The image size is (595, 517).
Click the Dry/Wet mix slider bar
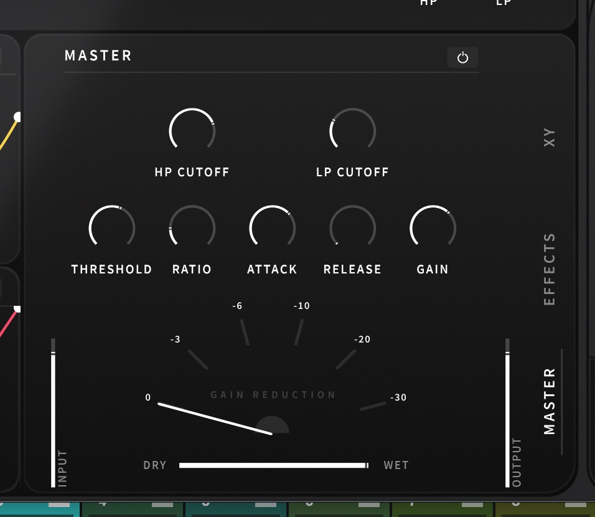click(x=273, y=465)
